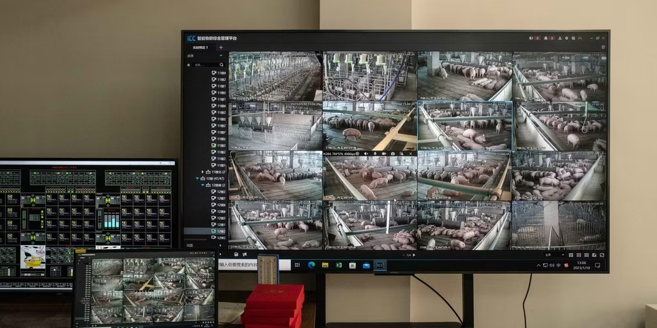This screenshot has height=328, width=657.
Task: Take a snapshot using the video overlay camera icon
Action: [393, 153]
